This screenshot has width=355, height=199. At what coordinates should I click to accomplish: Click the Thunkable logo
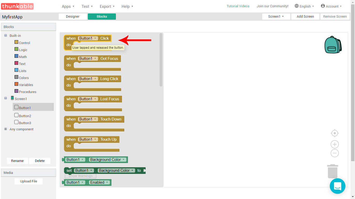click(x=17, y=6)
